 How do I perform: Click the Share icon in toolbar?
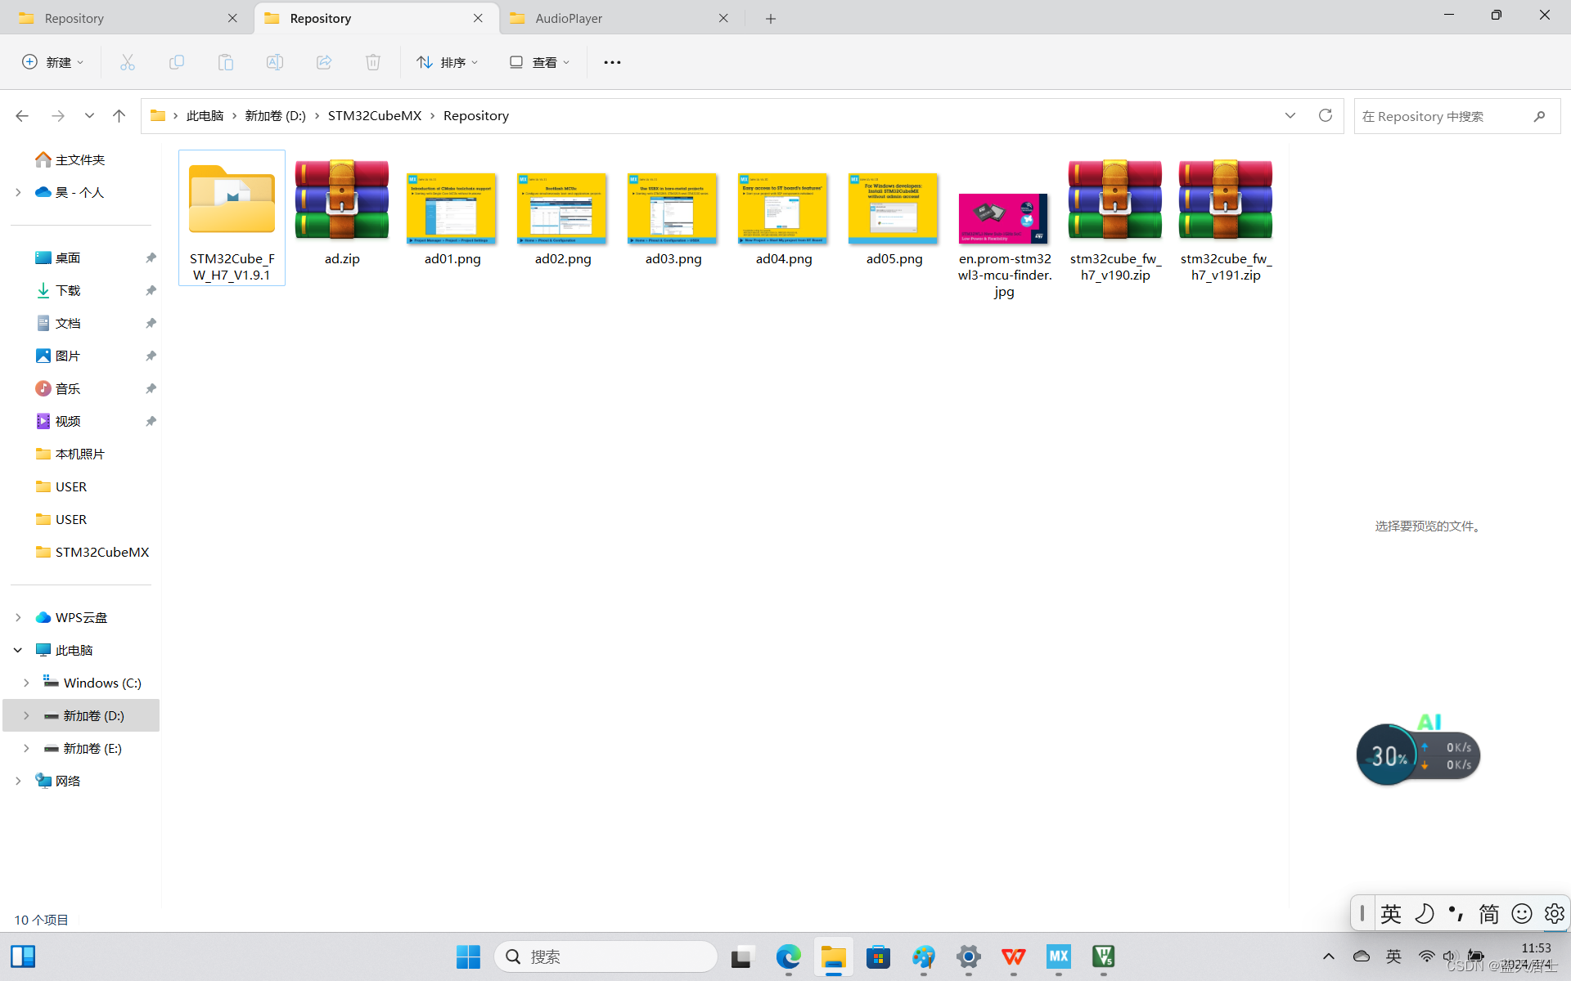click(324, 62)
